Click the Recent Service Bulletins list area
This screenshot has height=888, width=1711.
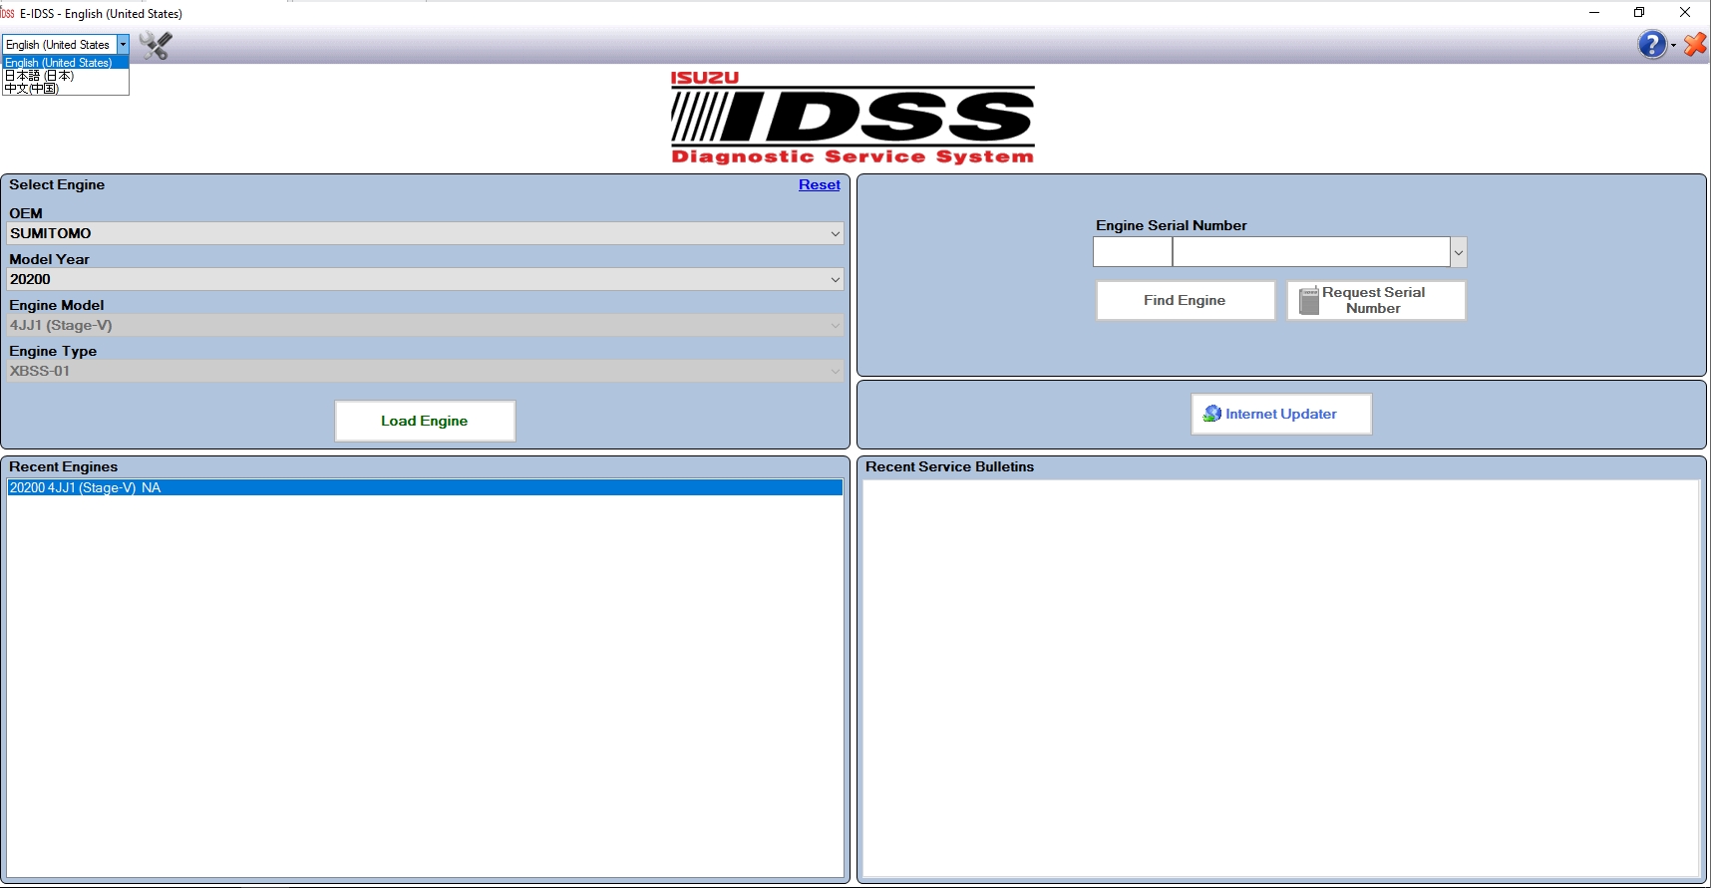(x=1281, y=678)
